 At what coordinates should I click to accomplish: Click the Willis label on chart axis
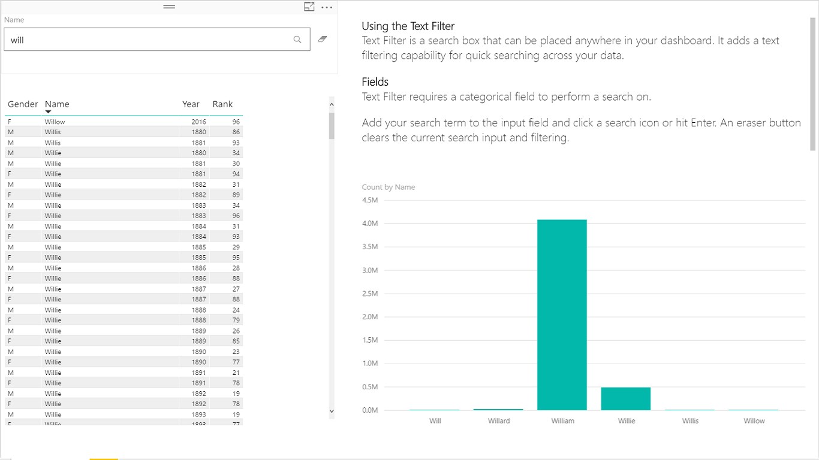[690, 421]
